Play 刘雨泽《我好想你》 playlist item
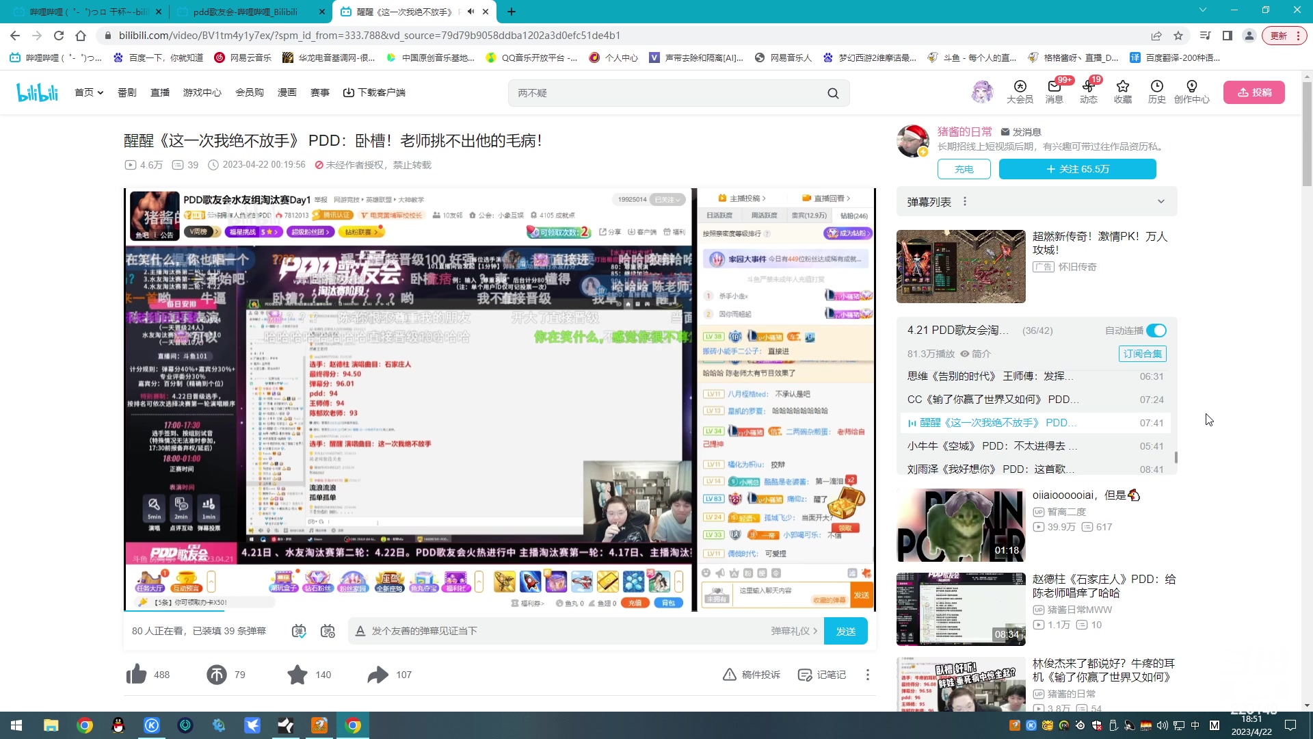1313x739 pixels. [x=1035, y=469]
